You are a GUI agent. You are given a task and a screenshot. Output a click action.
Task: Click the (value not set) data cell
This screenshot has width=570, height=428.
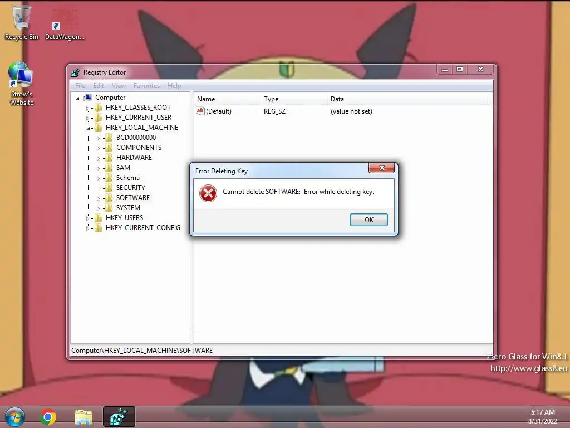click(x=351, y=111)
